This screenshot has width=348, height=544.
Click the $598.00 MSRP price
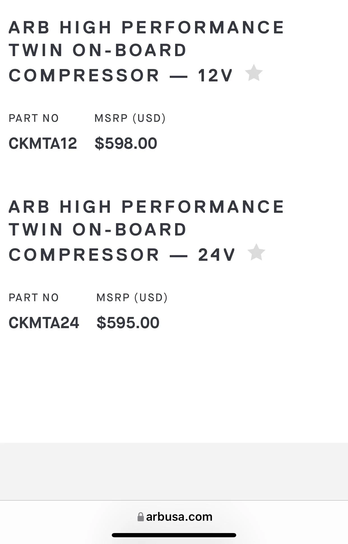pos(126,143)
